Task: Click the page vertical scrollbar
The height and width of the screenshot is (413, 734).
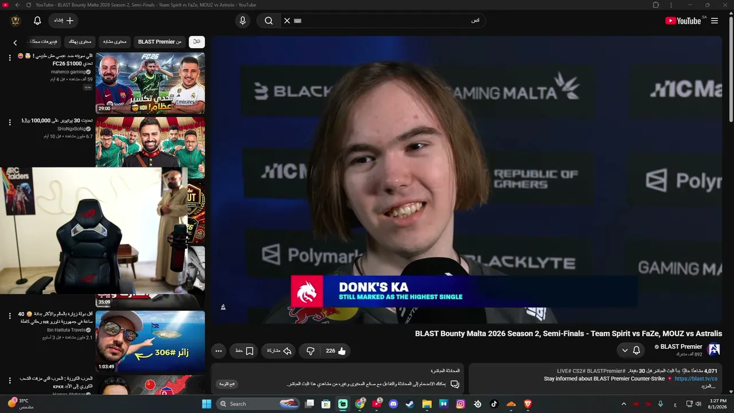Action: pos(731,69)
